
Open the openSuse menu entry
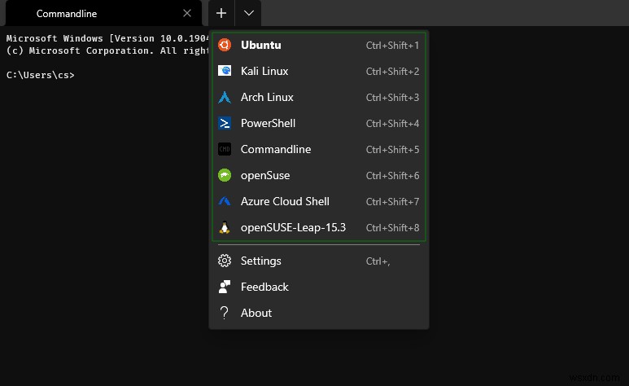[319, 176]
